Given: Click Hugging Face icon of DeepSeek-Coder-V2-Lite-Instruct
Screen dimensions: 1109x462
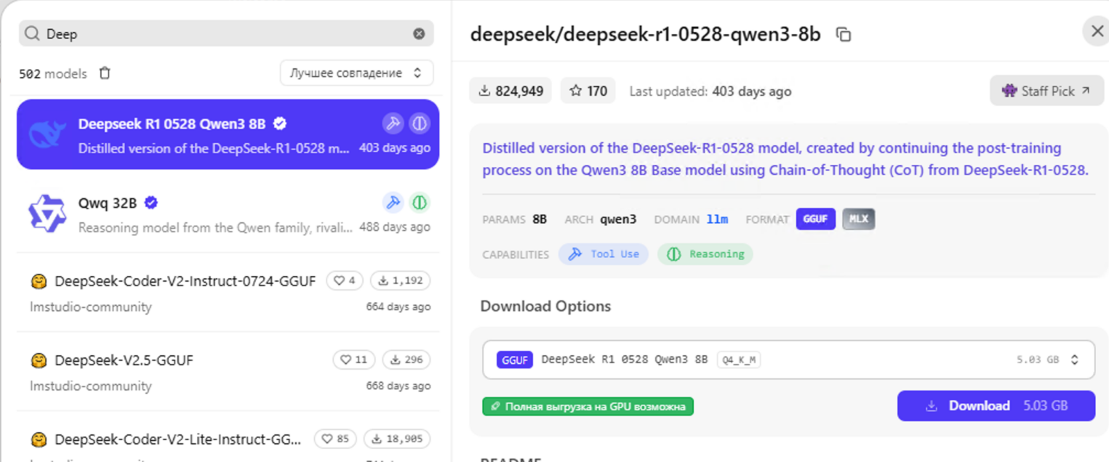Looking at the screenshot, I should (39, 439).
